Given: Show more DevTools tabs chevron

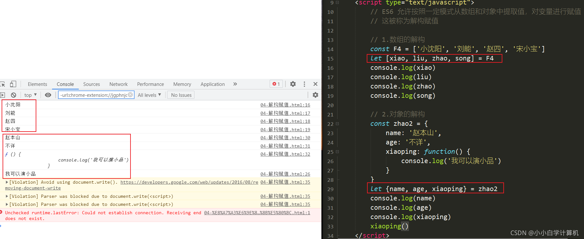Looking at the screenshot, I should pyautogui.click(x=235, y=84).
